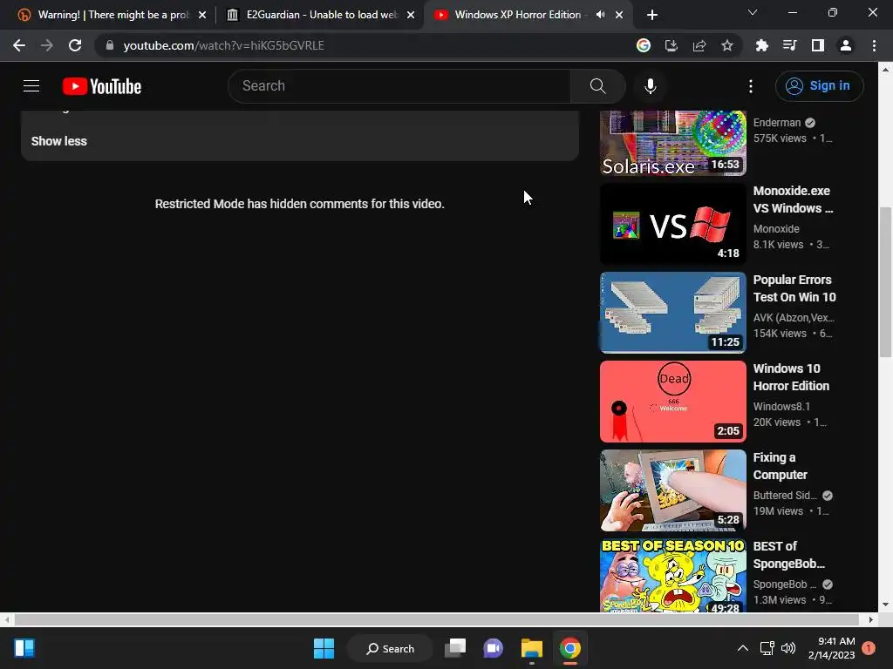Open the network status tray icon
The height and width of the screenshot is (669, 893).
point(767,648)
